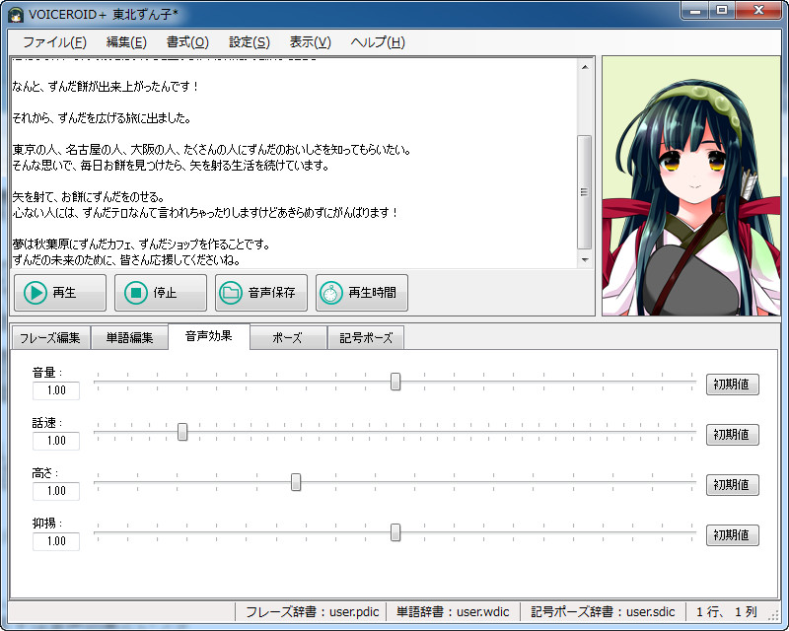Reset 音量 with its 初期値 button
The width and height of the screenshot is (789, 631).
732,385
